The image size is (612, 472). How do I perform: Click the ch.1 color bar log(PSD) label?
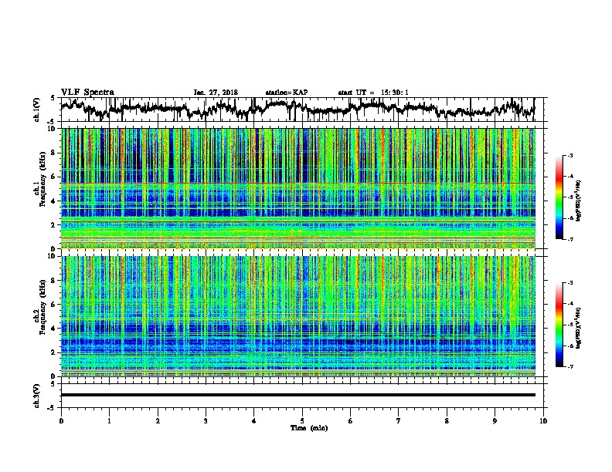click(579, 201)
